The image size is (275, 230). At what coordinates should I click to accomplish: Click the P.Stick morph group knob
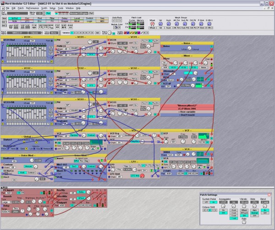(x=201, y=24)
